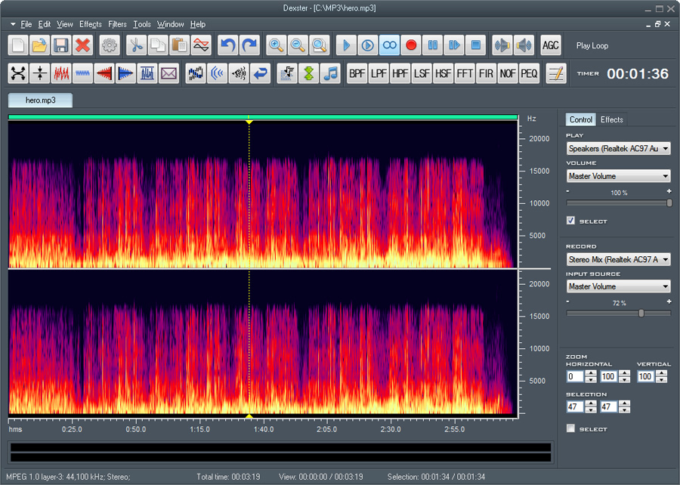Apply the LPF low-pass filter button

(379, 73)
